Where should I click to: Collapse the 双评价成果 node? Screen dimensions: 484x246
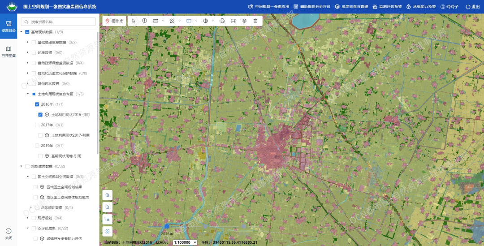tap(28, 229)
